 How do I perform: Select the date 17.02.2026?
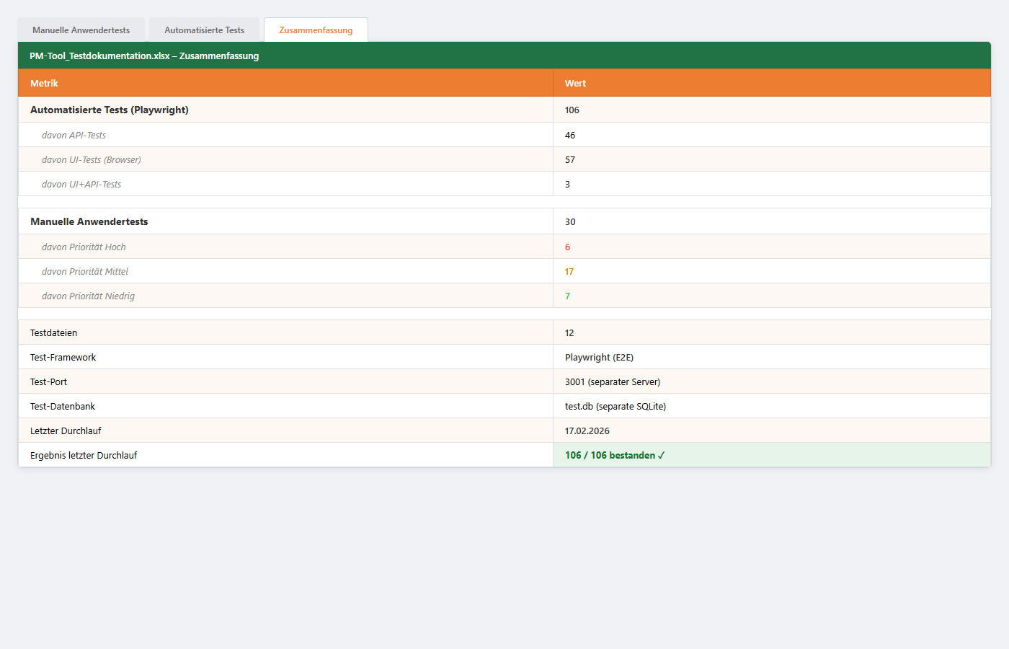coord(587,431)
